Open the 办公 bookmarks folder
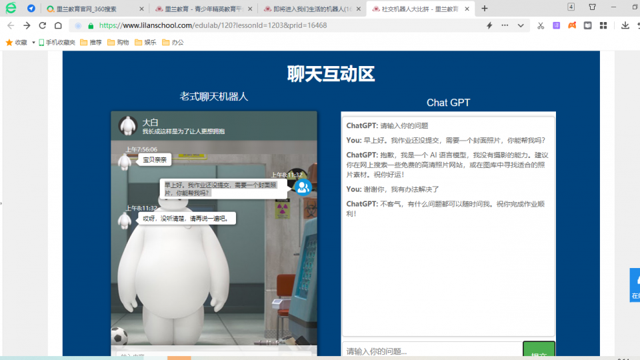Image resolution: width=640 pixels, height=360 pixels. tap(173, 43)
